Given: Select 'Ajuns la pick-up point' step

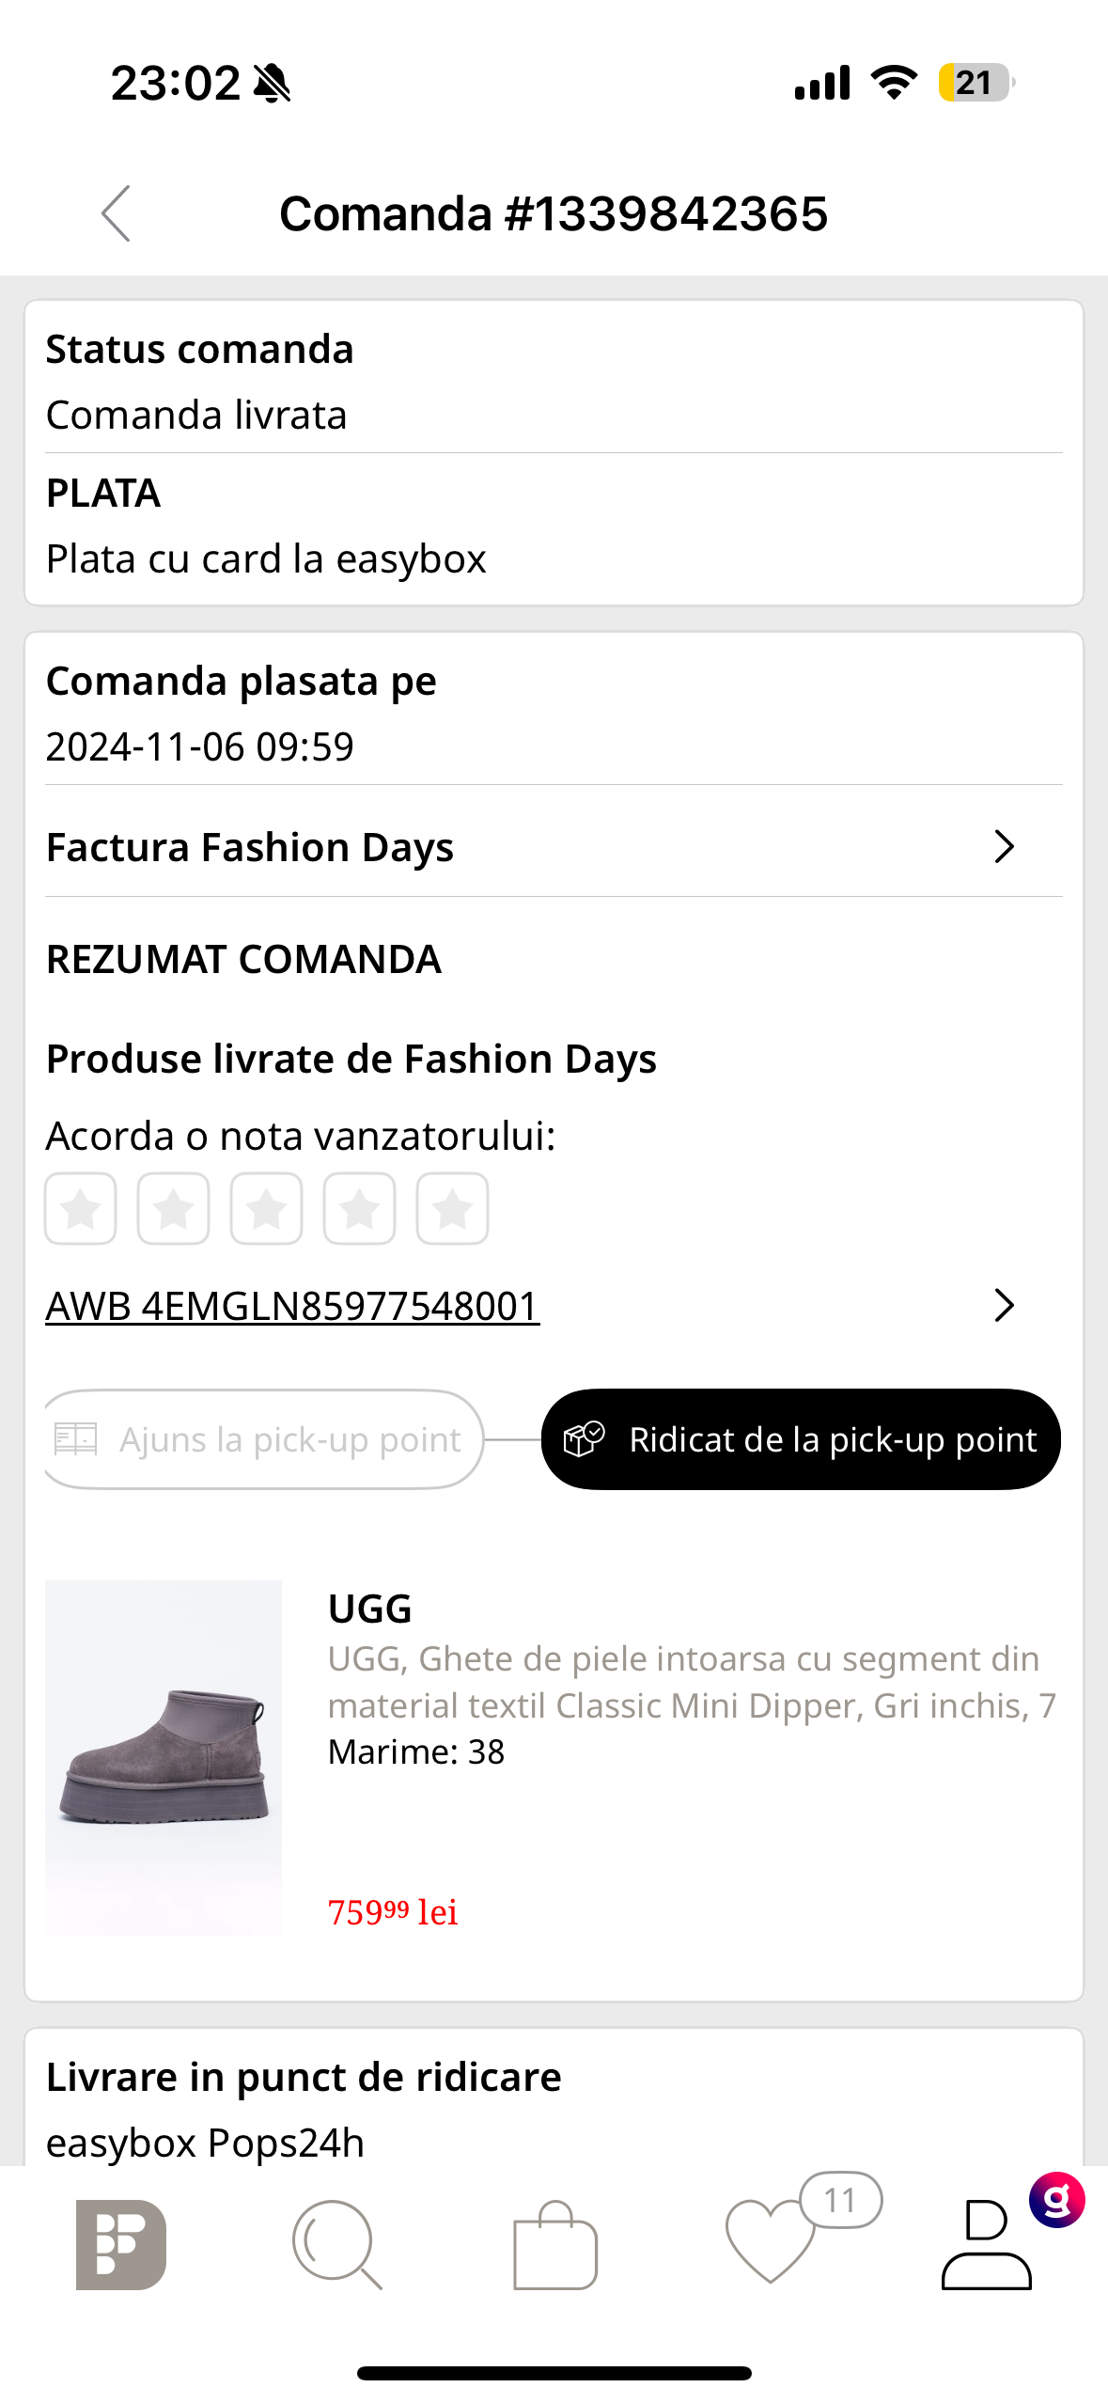Looking at the screenshot, I should pos(264,1439).
